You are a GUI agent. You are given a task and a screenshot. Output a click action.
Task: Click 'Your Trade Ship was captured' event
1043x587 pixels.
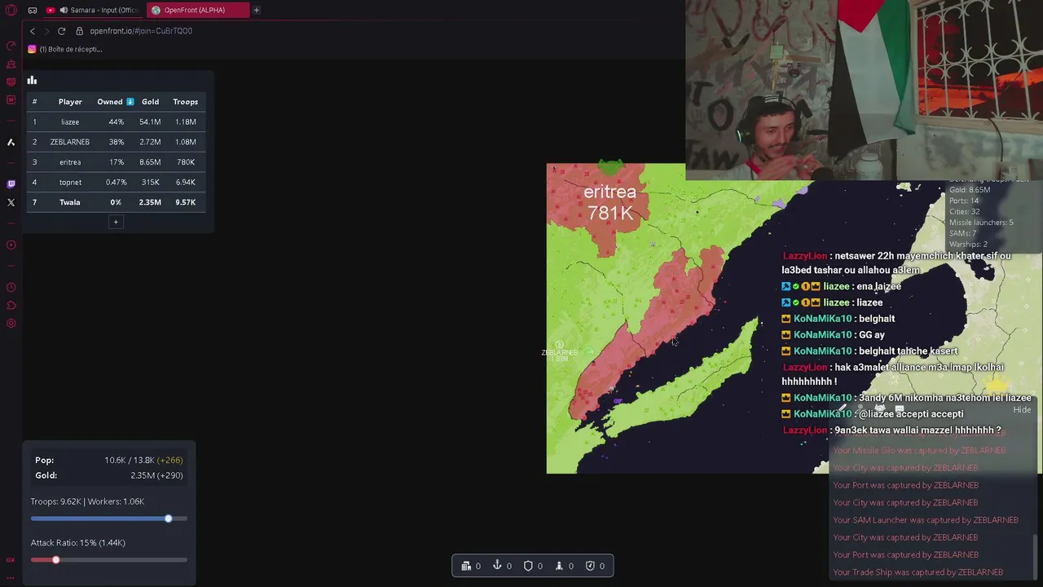pos(918,572)
